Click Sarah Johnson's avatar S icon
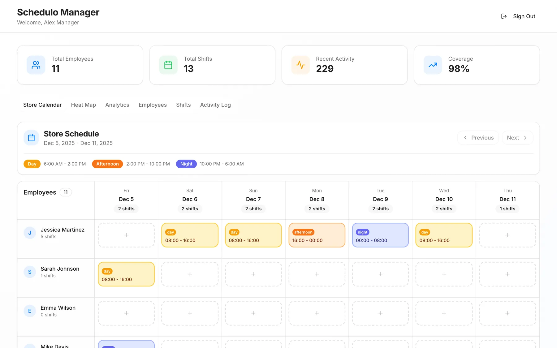 (x=30, y=272)
